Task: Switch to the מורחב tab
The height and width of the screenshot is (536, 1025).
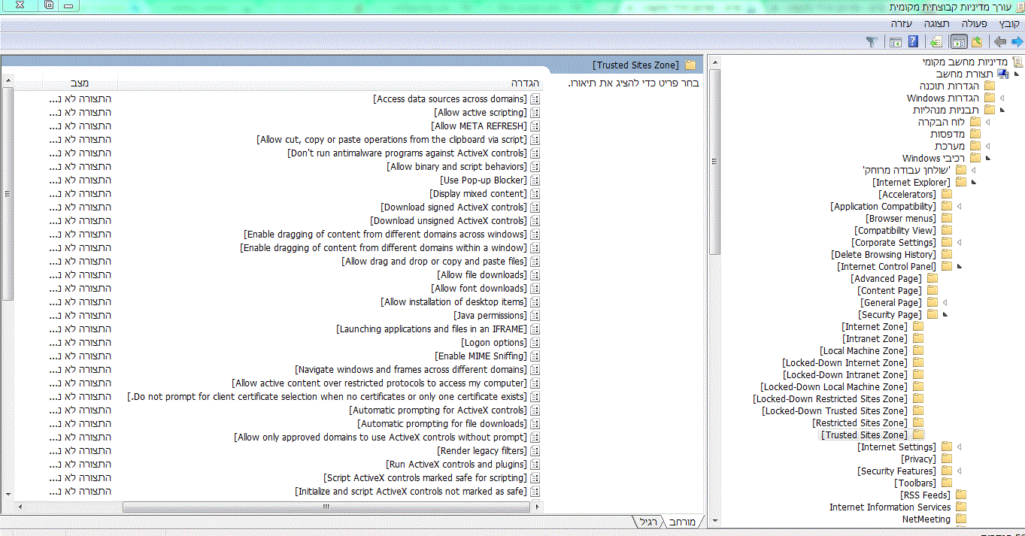Action: pyautogui.click(x=684, y=521)
